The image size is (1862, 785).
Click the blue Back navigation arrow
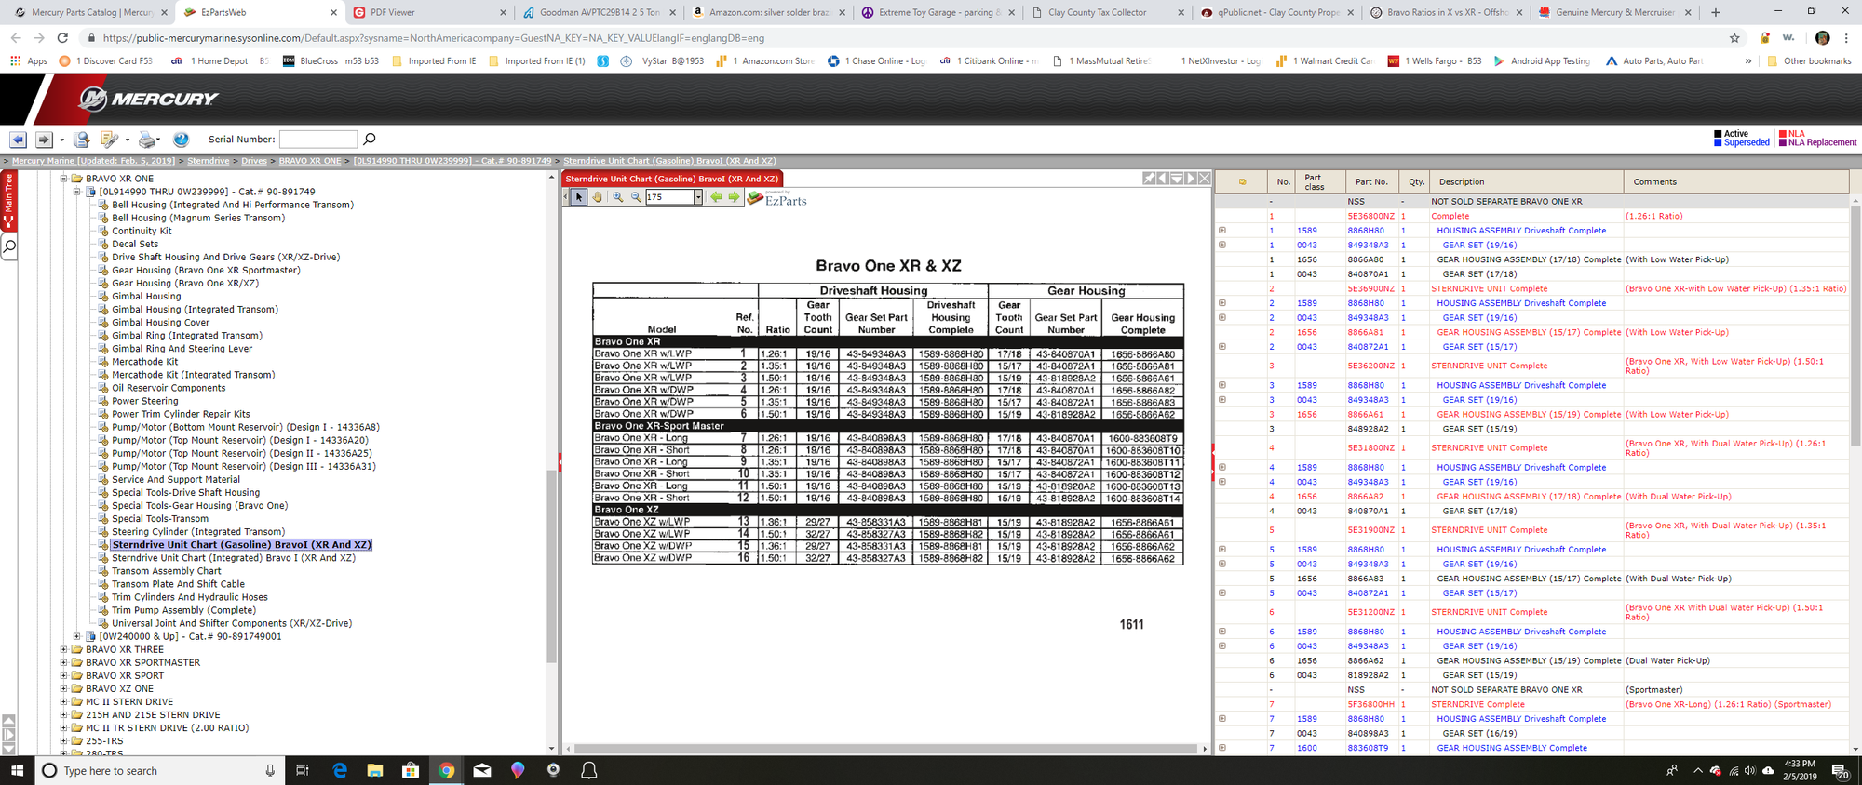tap(18, 140)
